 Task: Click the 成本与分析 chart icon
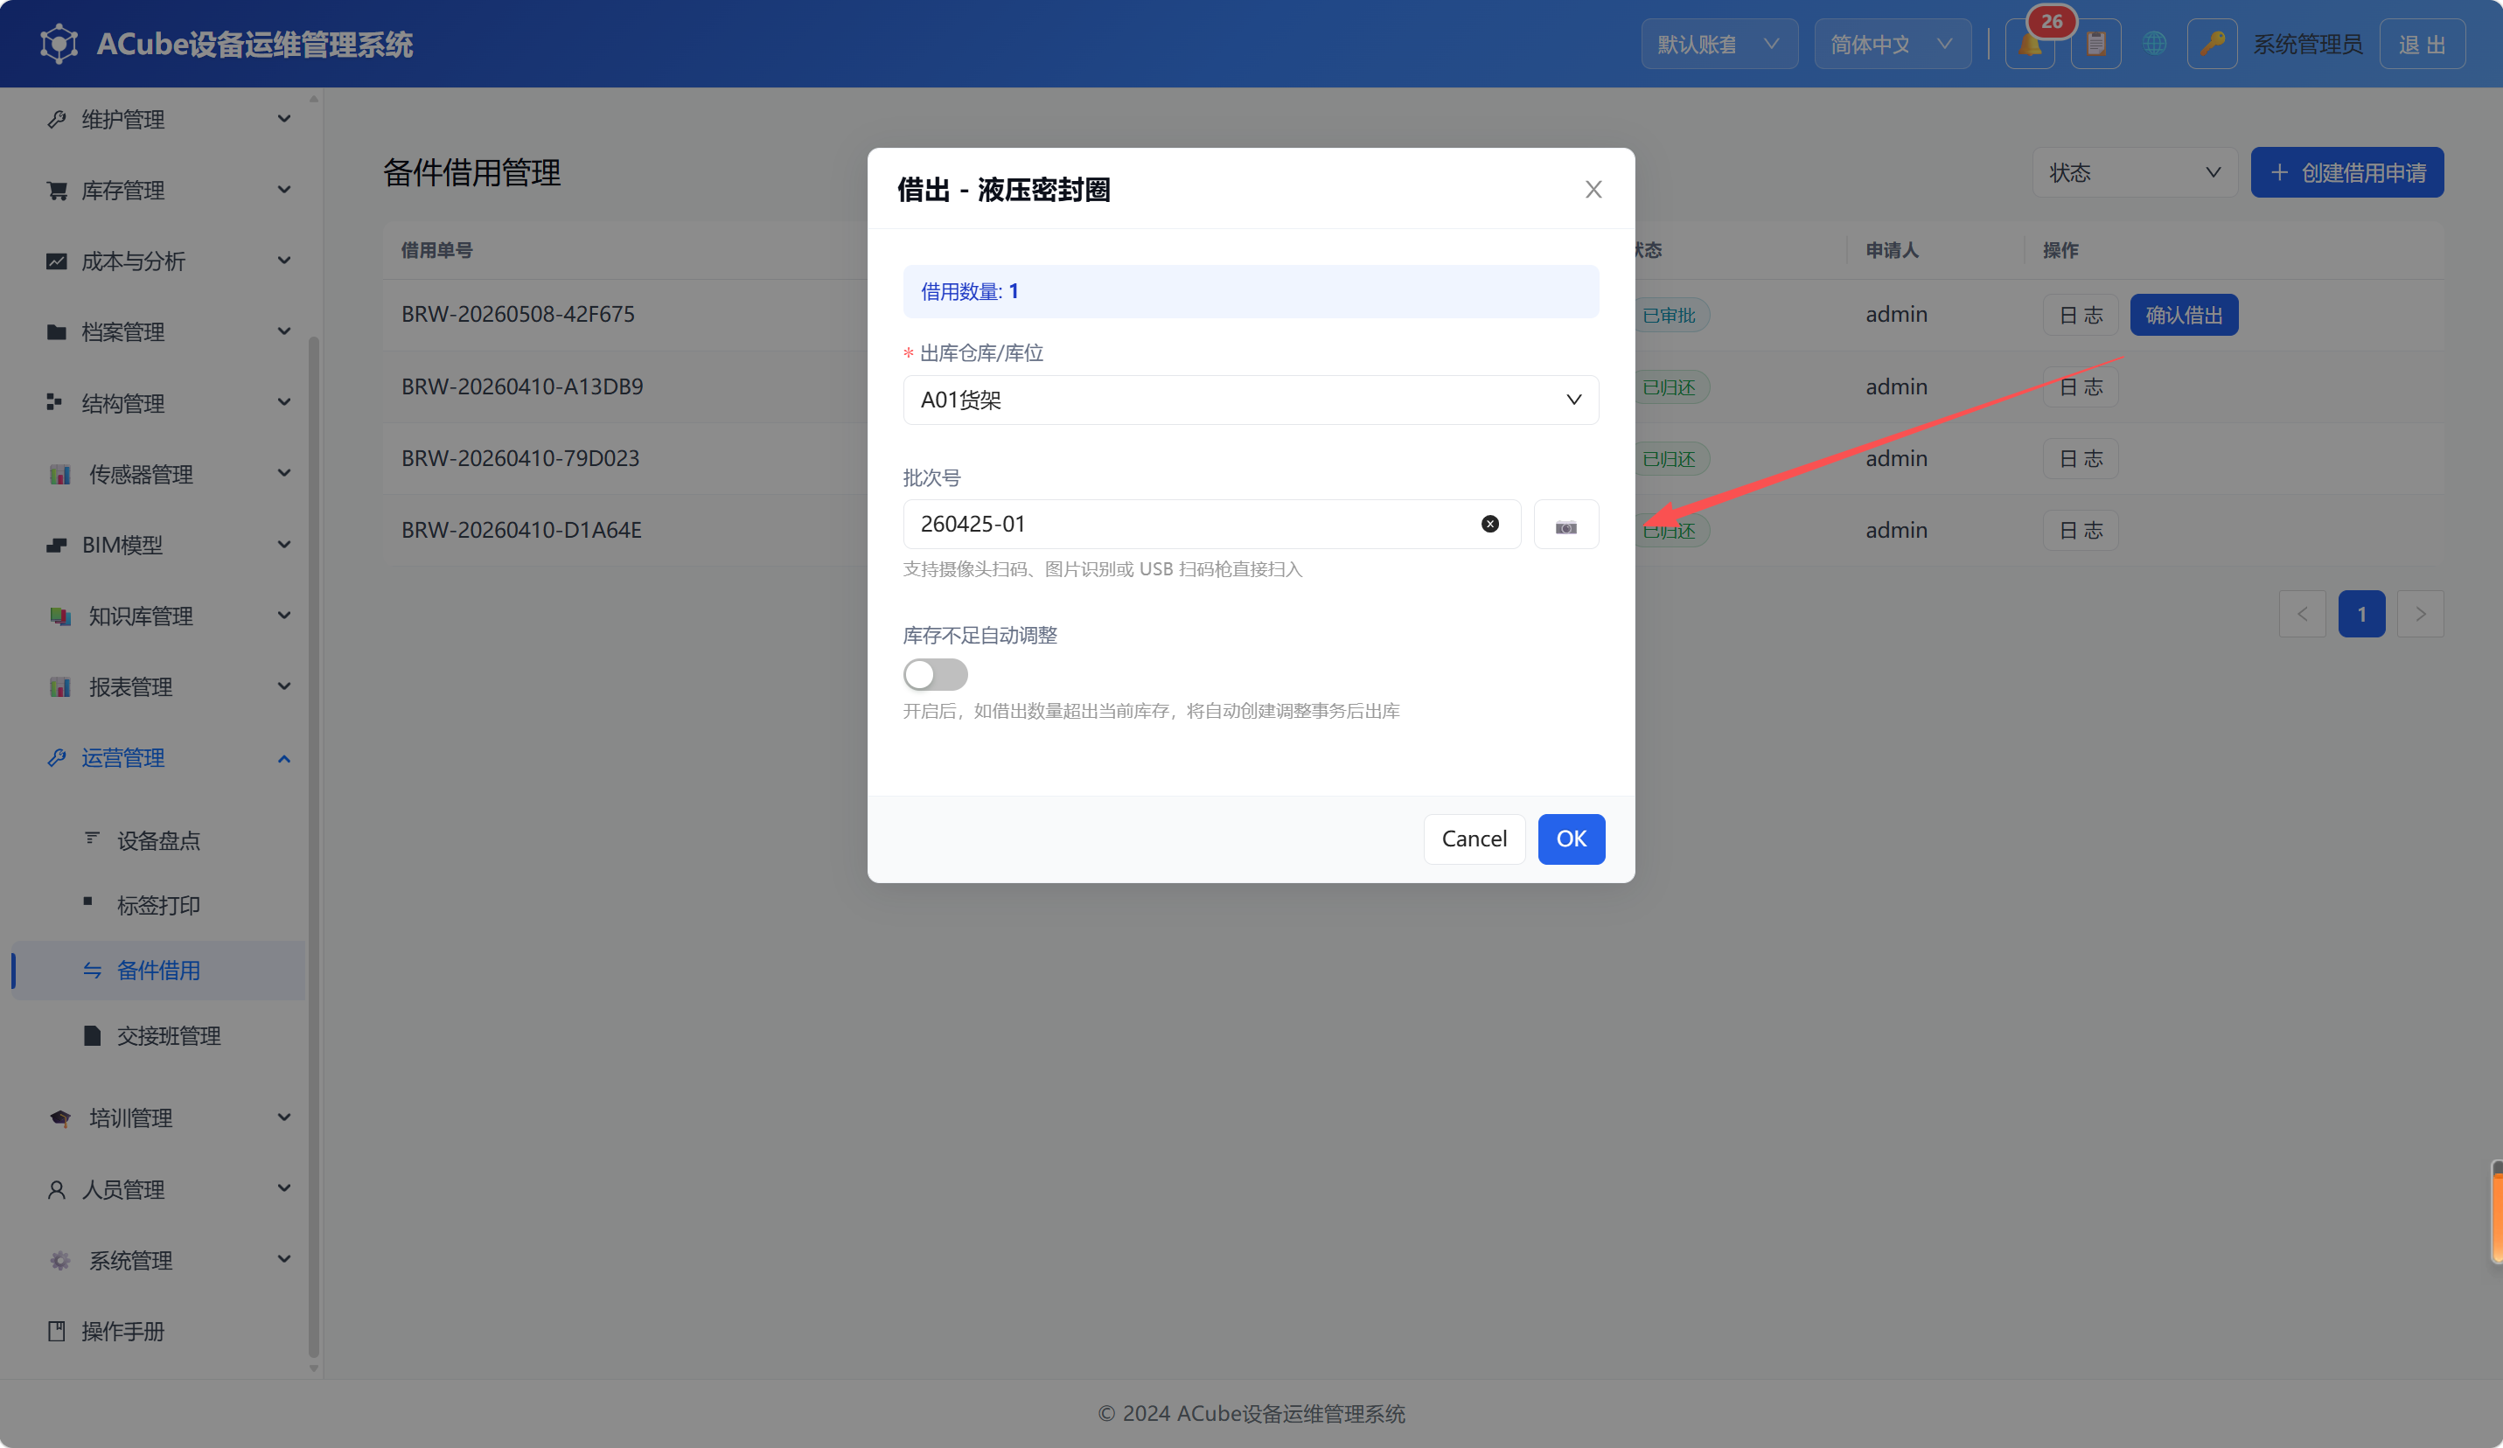[x=57, y=261]
